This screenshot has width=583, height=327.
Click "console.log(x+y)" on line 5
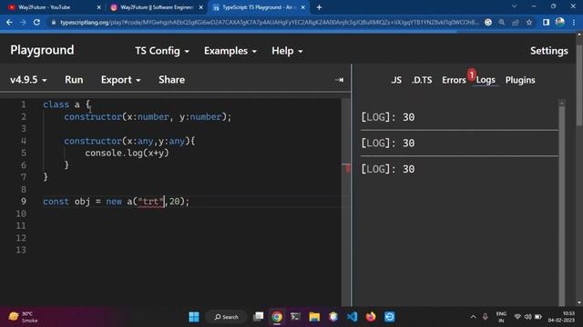tap(127, 153)
